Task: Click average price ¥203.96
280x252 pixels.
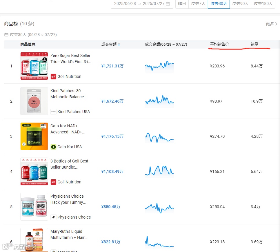Action: point(217,66)
